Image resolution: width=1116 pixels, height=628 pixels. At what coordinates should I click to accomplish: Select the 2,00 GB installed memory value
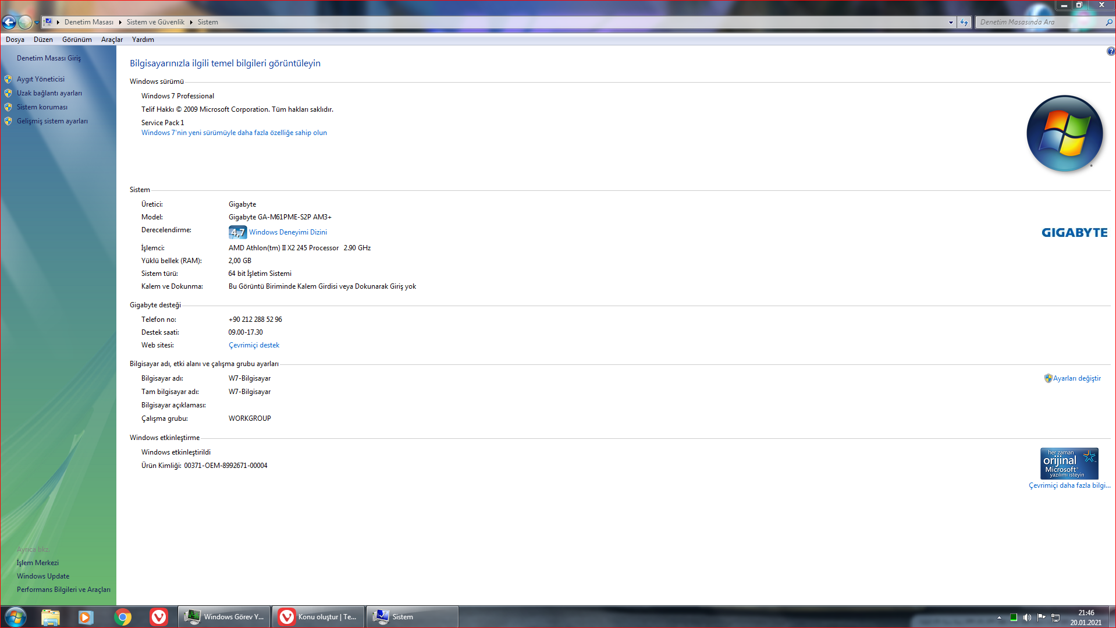coord(240,261)
